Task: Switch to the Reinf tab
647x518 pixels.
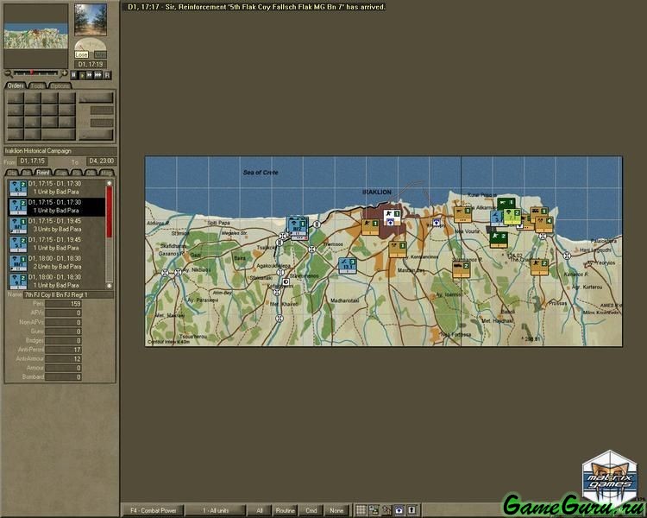Action: pyautogui.click(x=42, y=173)
